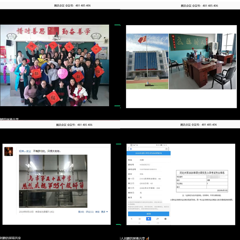Open the classroom group photo with 福 signs
The width and height of the screenshot is (240, 240).
pos(55,65)
